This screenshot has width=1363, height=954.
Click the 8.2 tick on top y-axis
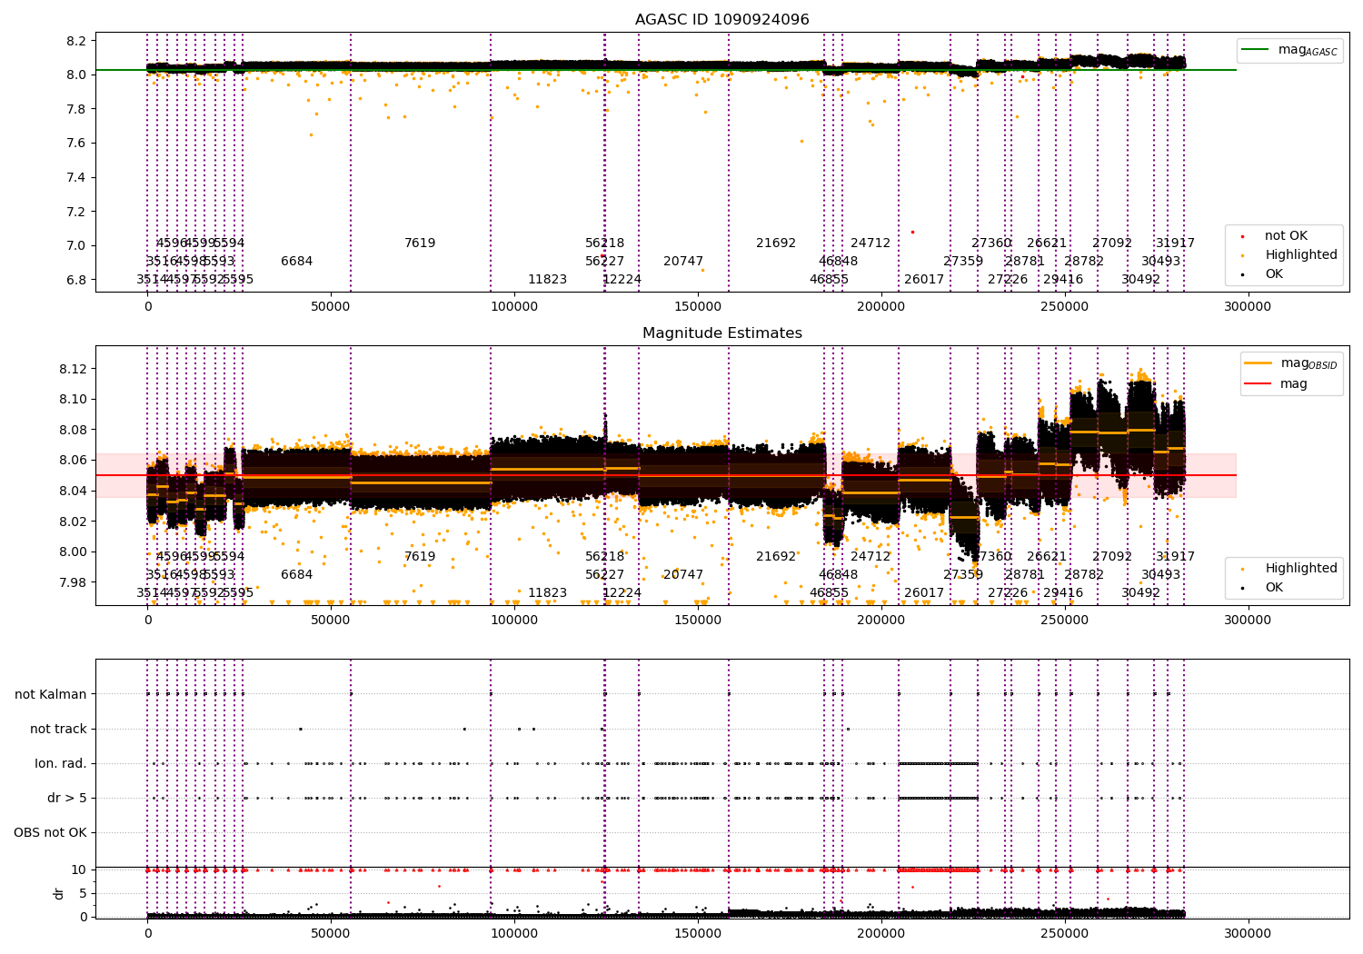click(75, 41)
